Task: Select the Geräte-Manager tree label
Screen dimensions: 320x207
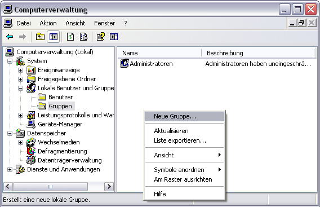Action: (x=60, y=124)
